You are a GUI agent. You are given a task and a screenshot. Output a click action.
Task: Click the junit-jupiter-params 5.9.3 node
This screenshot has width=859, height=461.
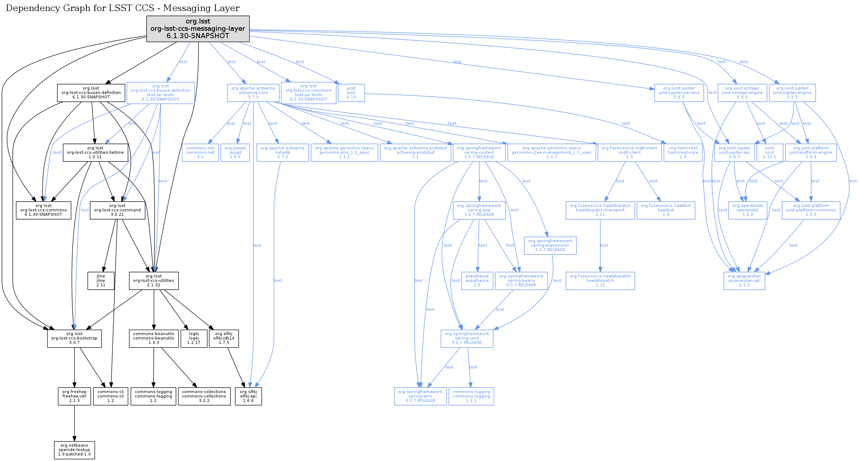679,93
